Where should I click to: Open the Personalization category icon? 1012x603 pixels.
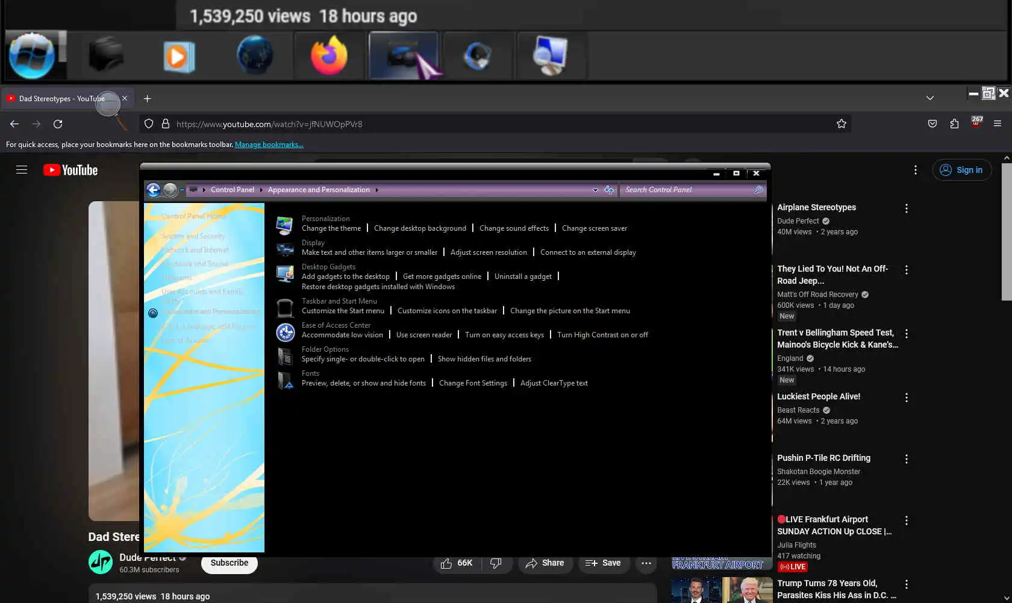[284, 225]
